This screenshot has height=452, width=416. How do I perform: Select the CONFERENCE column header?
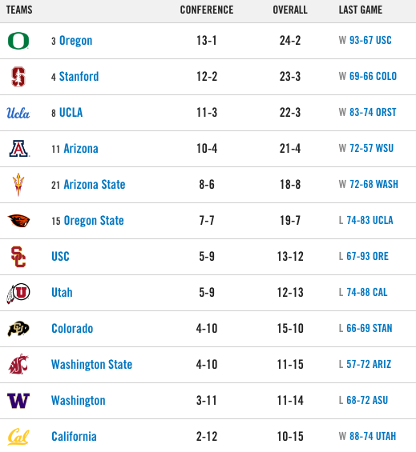point(207,10)
